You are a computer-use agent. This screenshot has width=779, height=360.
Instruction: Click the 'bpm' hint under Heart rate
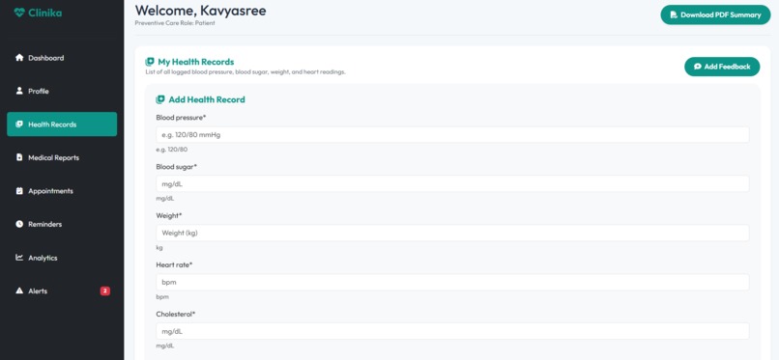(162, 296)
